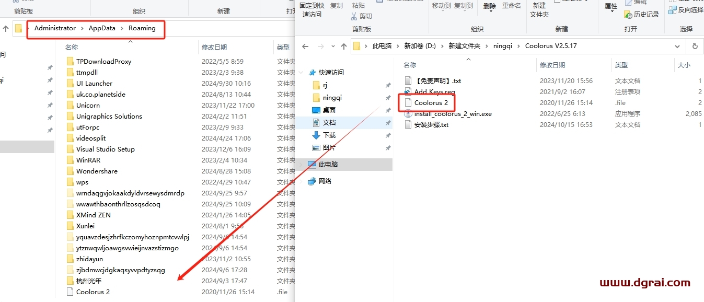Select the Wondershare folder icon

pyautogui.click(x=71, y=171)
